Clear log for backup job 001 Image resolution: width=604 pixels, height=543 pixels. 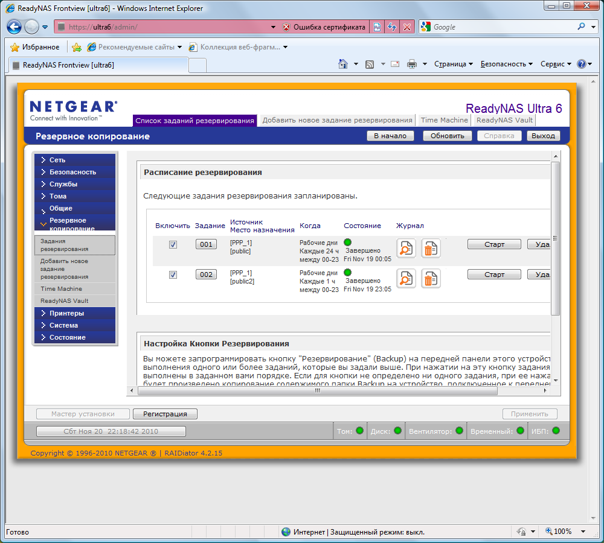pos(430,248)
